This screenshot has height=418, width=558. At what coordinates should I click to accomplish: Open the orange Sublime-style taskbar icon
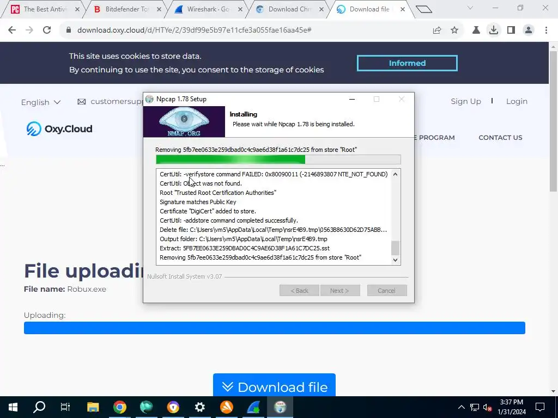227,407
